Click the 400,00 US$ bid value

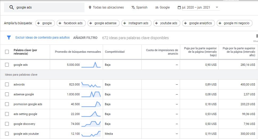pyautogui.click(x=248, y=85)
